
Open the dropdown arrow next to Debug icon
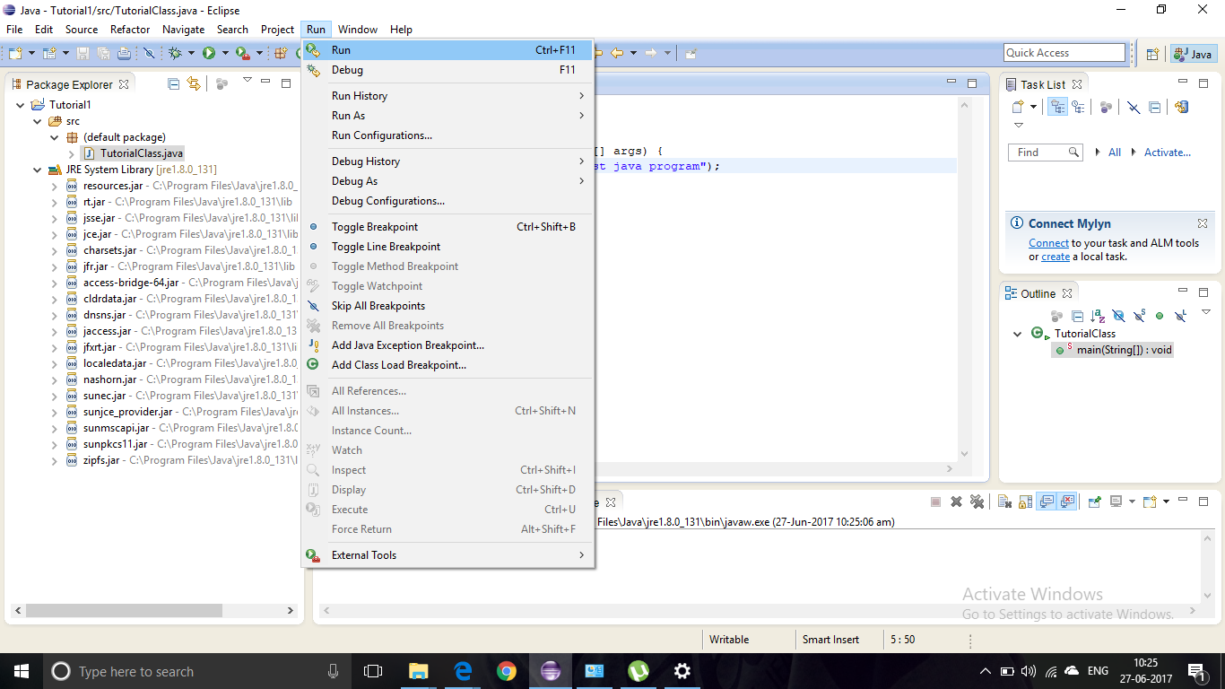pyautogui.click(x=191, y=53)
